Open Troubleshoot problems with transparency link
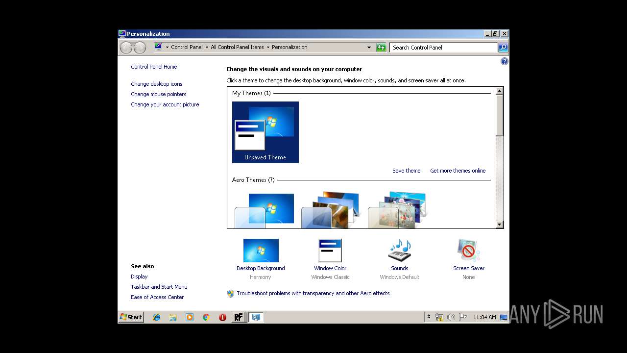The image size is (627, 353). 313,293
